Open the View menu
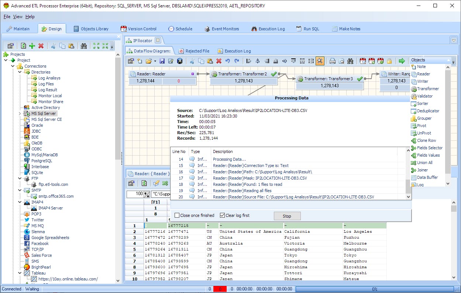This screenshot has width=461, height=293. [18, 17]
